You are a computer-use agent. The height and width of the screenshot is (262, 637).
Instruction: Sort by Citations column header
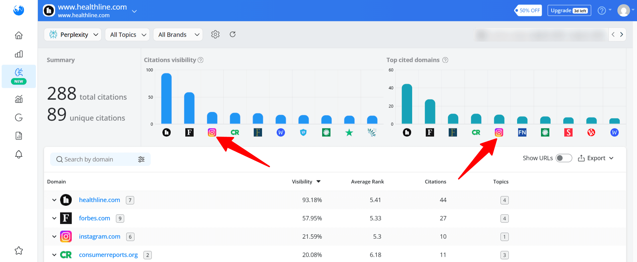point(435,182)
